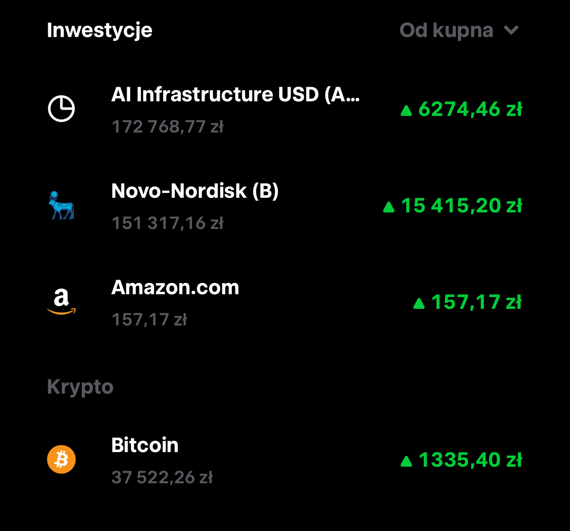Click the Inwestycje section heading

click(99, 30)
